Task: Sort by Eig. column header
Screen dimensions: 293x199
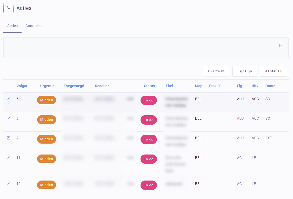Action: (240, 86)
